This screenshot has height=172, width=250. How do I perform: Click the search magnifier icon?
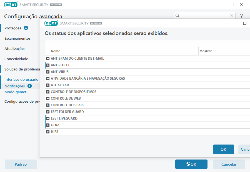177,16
